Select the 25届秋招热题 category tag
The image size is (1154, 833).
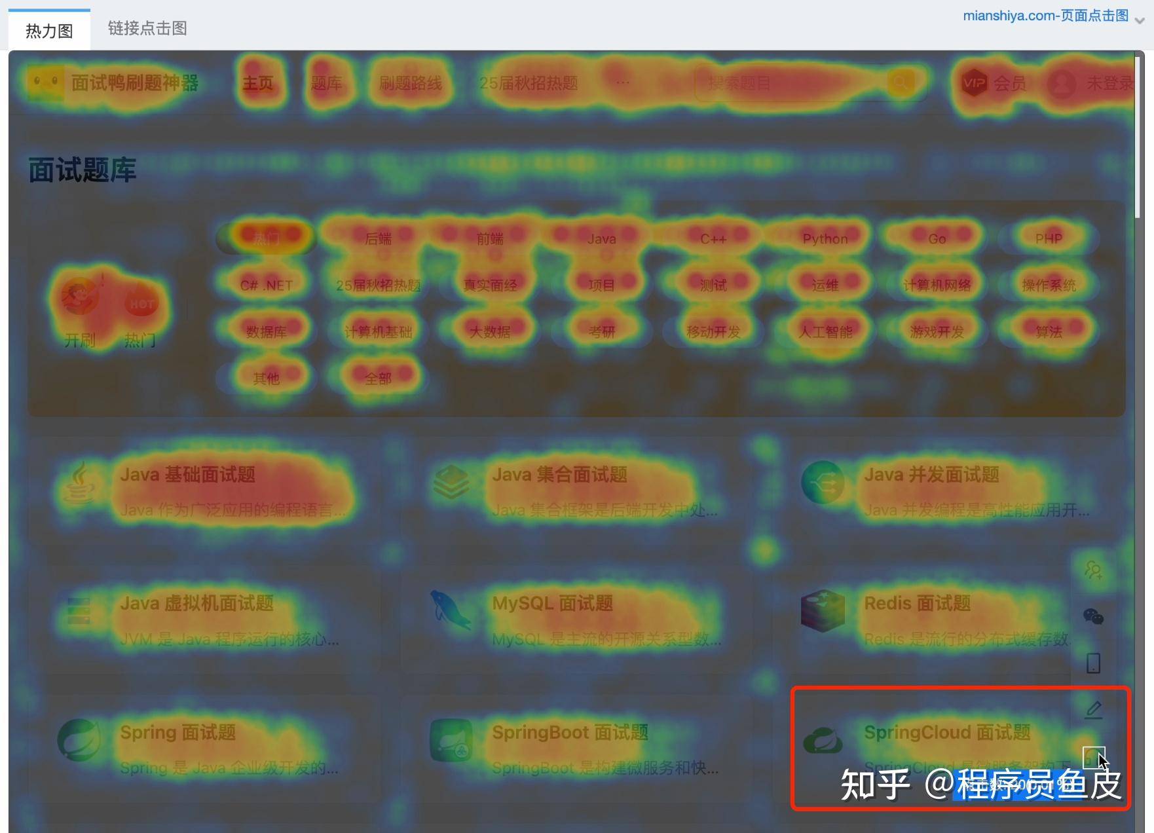point(378,285)
